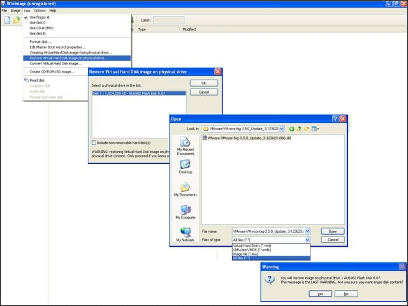Go to Desktop in the places bar
Screen dimensions: 408x306
click(x=186, y=167)
